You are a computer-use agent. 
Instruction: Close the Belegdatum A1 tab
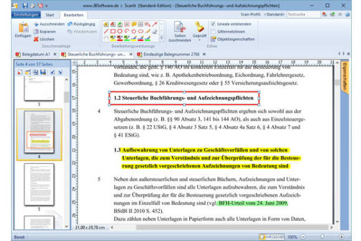point(55,55)
